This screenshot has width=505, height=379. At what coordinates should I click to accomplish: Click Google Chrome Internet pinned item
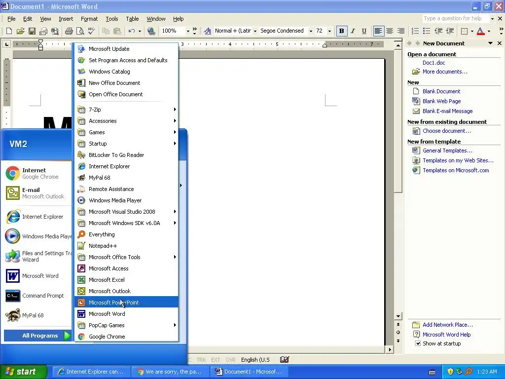37,173
